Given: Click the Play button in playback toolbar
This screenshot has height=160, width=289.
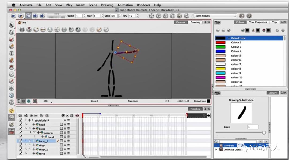Looking at the screenshot, I should (13, 16).
